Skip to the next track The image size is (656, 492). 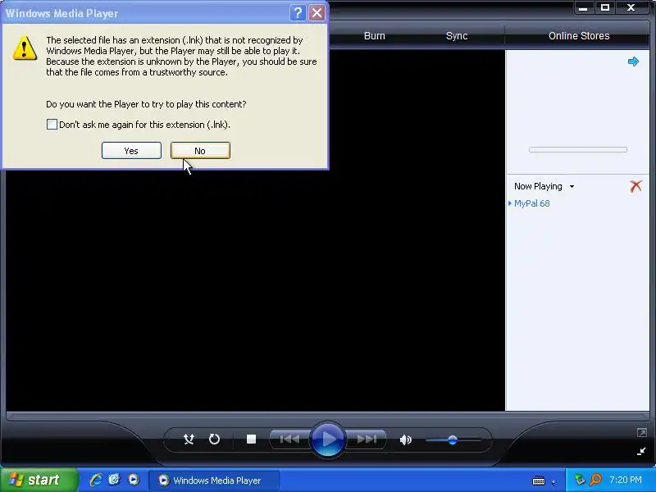(x=367, y=440)
